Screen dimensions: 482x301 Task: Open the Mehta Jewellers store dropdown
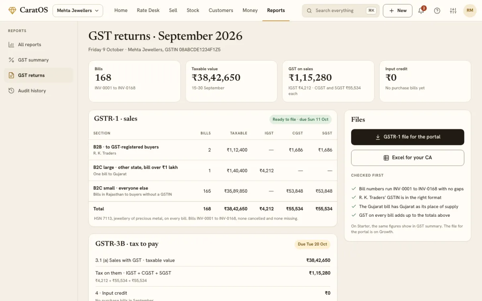tap(78, 10)
